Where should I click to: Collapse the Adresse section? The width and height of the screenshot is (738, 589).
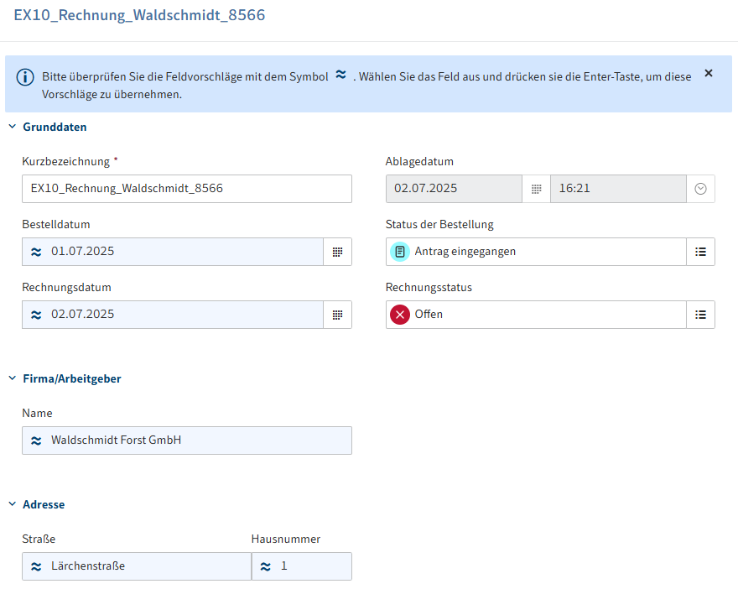[x=13, y=503]
